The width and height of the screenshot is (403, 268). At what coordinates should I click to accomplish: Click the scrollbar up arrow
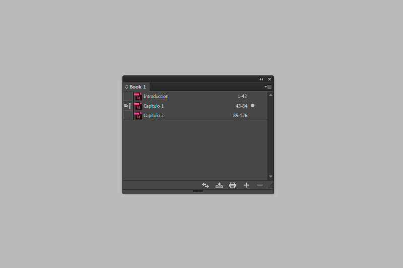271,95
